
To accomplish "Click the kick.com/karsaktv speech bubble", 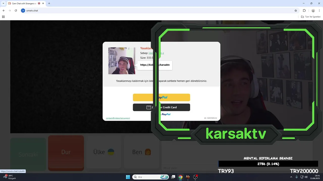I will point(155,65).
